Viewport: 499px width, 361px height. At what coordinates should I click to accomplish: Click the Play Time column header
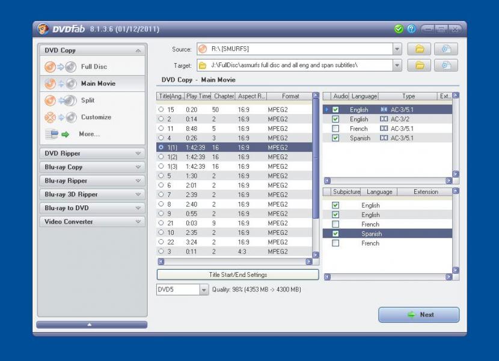click(x=198, y=96)
